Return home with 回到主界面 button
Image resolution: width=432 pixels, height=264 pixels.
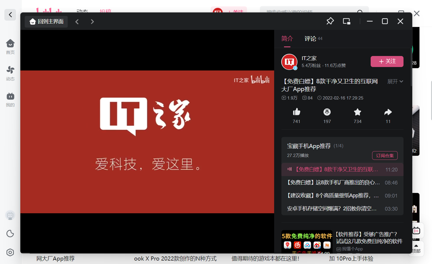coord(46,22)
